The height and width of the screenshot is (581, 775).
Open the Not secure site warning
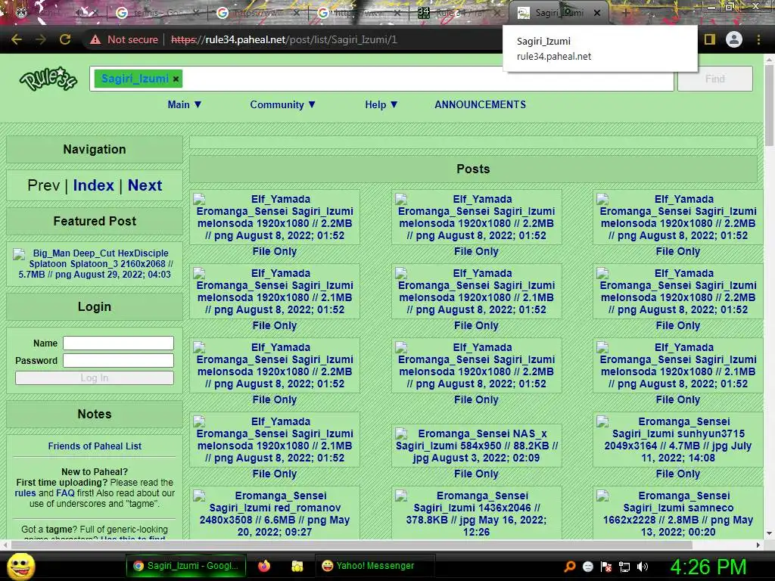[124, 39]
